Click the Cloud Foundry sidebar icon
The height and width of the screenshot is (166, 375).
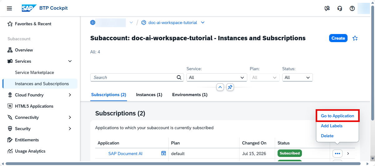tap(10, 95)
